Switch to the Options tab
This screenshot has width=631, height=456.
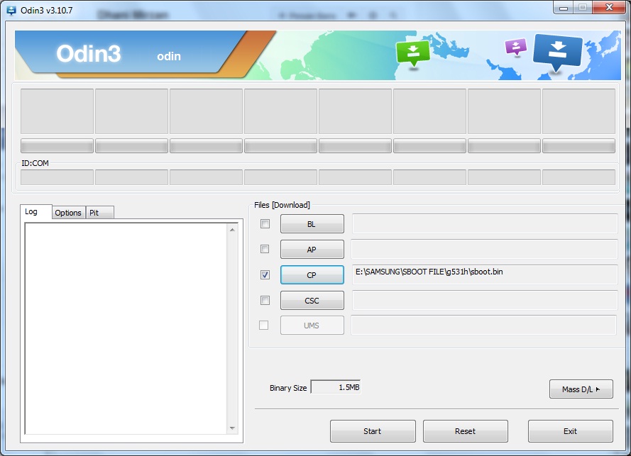[67, 212]
